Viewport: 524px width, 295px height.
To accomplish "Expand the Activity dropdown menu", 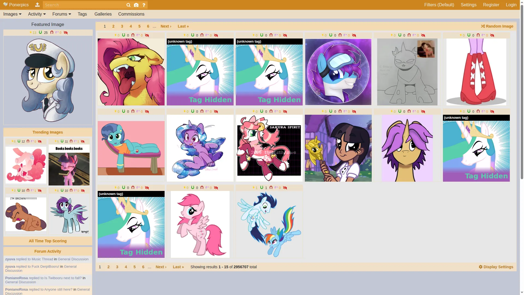I will click(37, 14).
